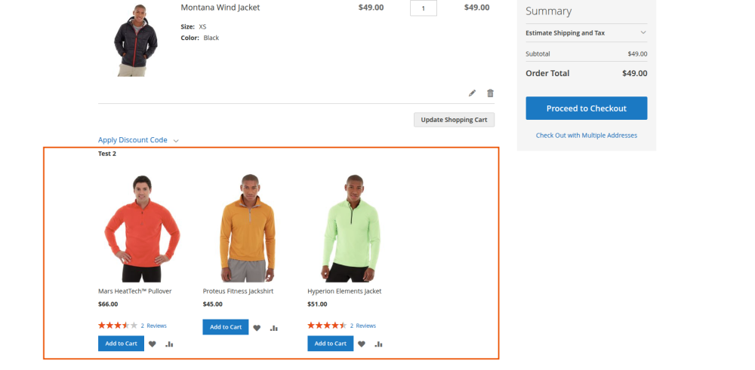Click heart wishlist icon for Hyperion Elements Jacket
Viewport: 755px width, 370px height.
click(361, 344)
